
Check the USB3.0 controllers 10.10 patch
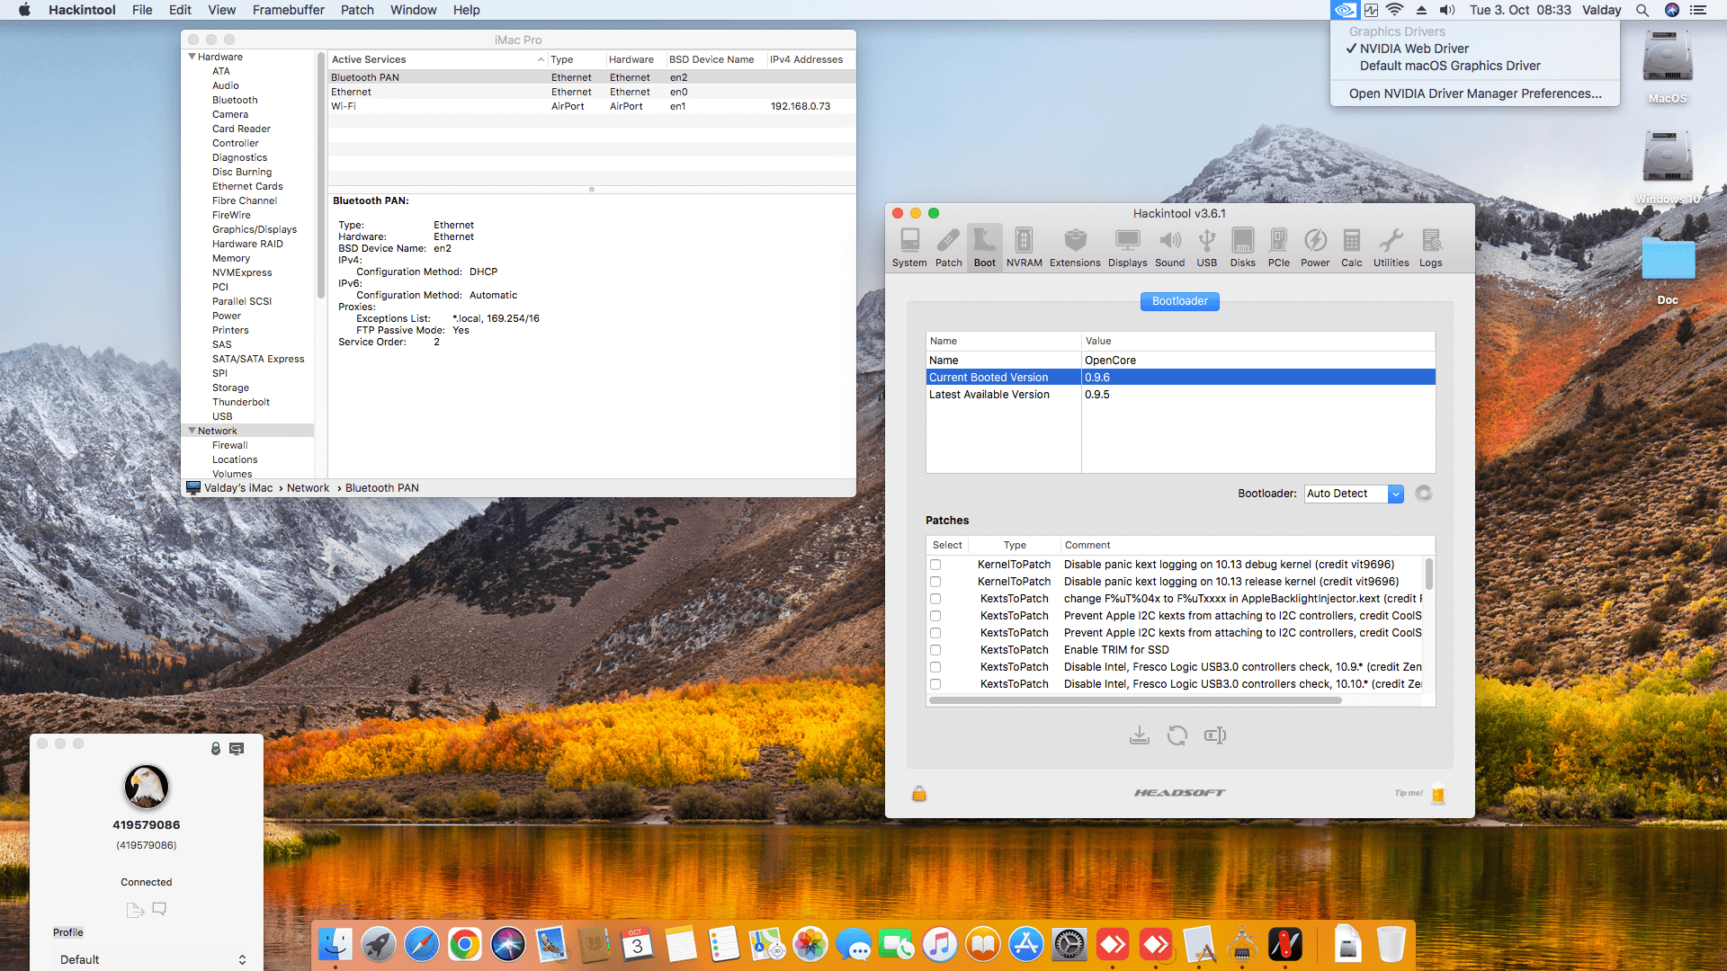[x=935, y=684]
